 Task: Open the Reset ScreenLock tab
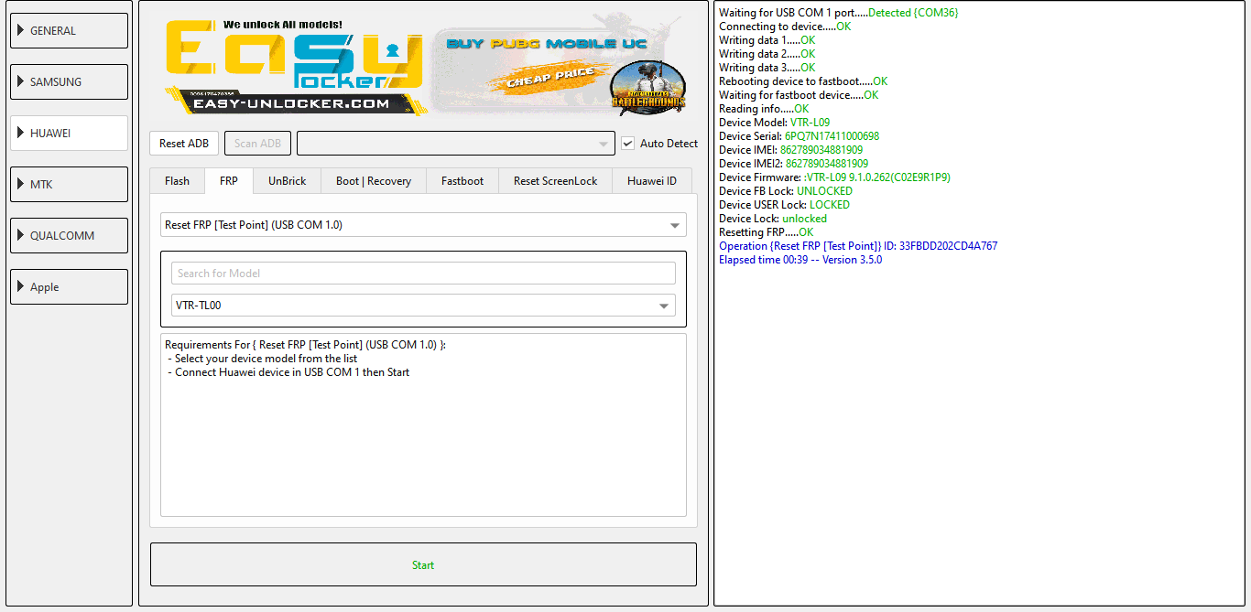click(556, 181)
